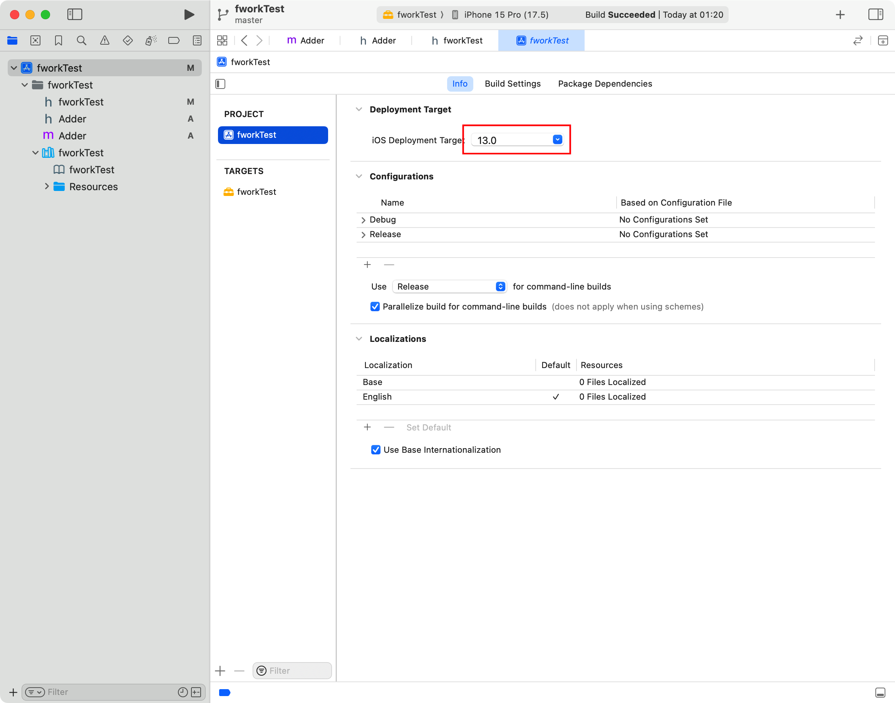
Task: Click the blue breakpoint tag in bottom bar
Action: 225,692
